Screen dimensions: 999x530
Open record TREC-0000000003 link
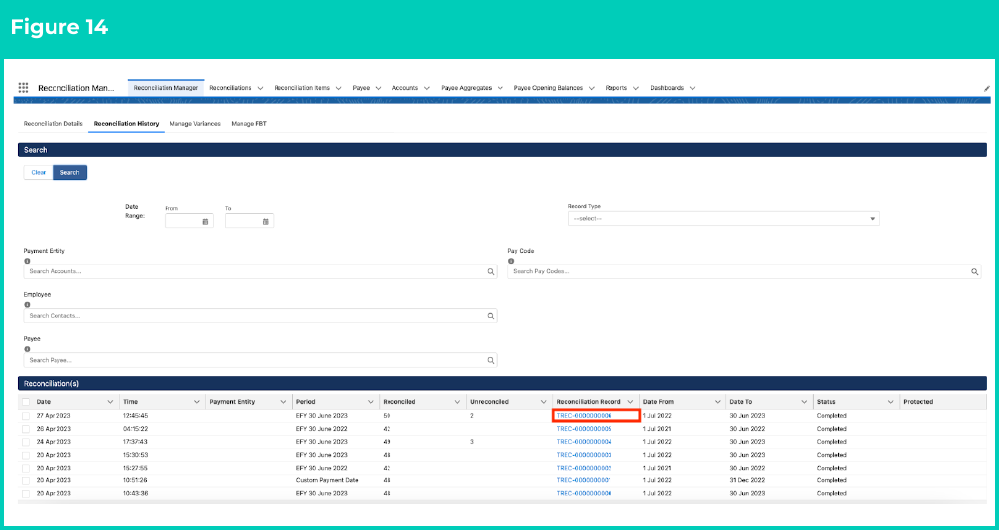pyautogui.click(x=584, y=456)
